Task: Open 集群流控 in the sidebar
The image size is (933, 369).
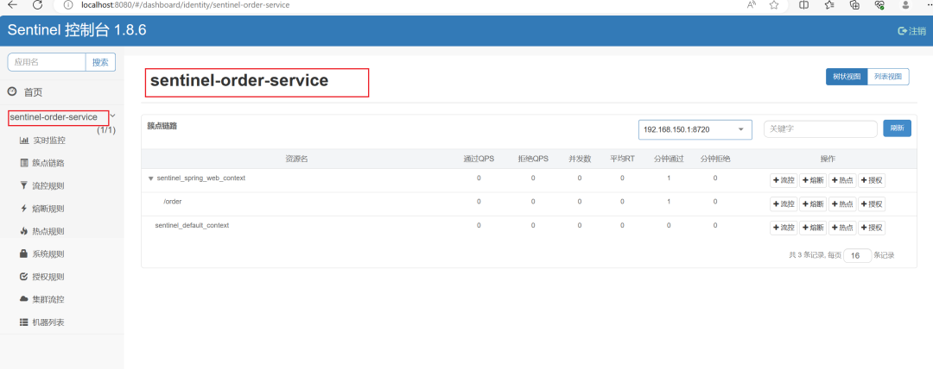Action: pyautogui.click(x=43, y=299)
